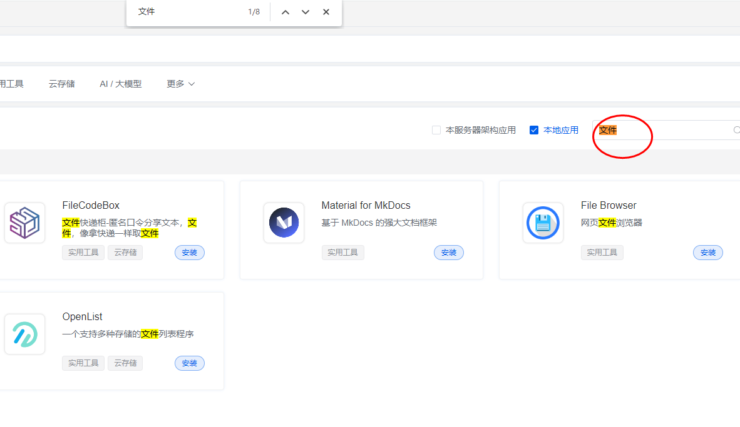Click the 网页文件浏览器 description
Viewport: 740px width, 427px height.
click(x=612, y=223)
